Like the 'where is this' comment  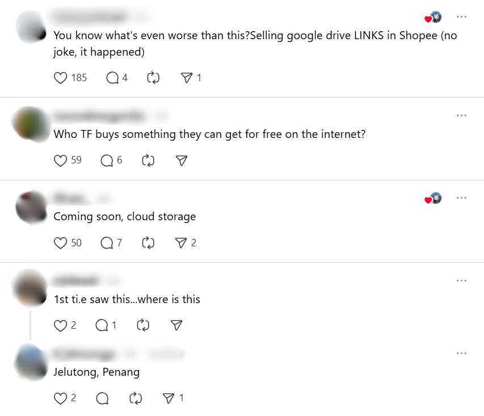coord(61,326)
